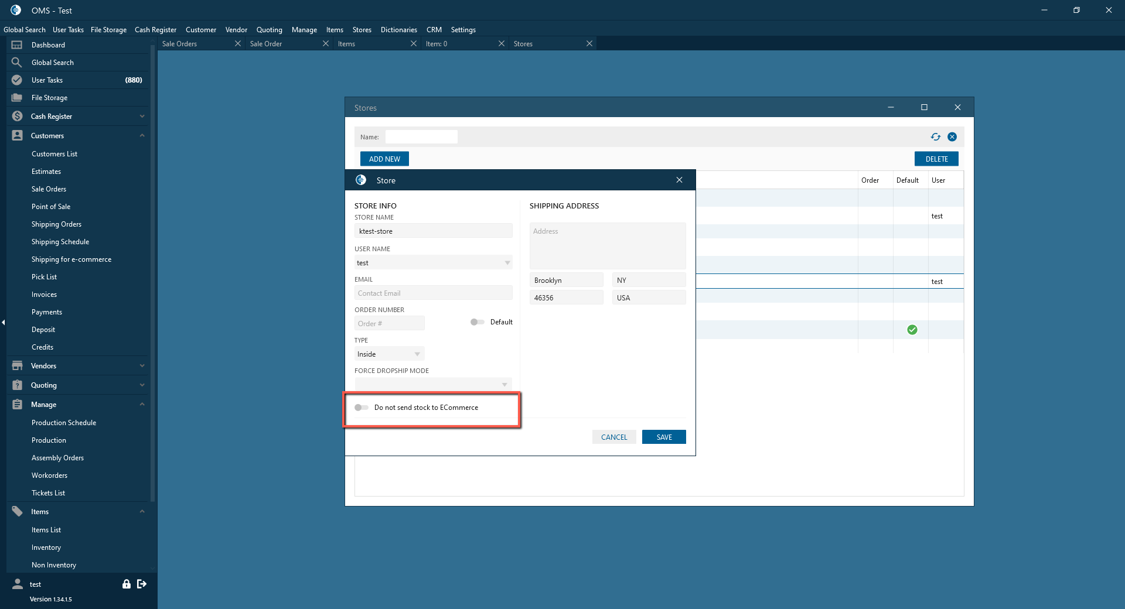This screenshot has width=1125, height=609.
Task: Expand the Quoting section
Action: click(x=142, y=385)
